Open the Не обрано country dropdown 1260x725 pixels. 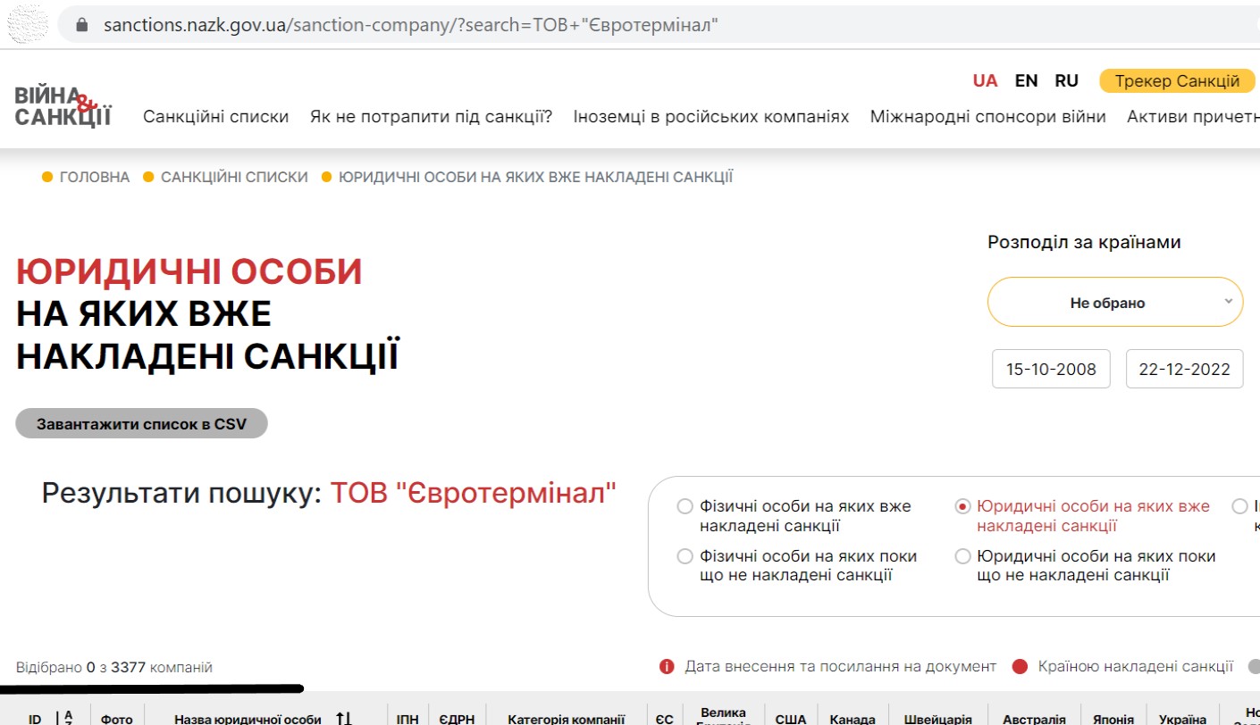pyautogui.click(x=1114, y=303)
